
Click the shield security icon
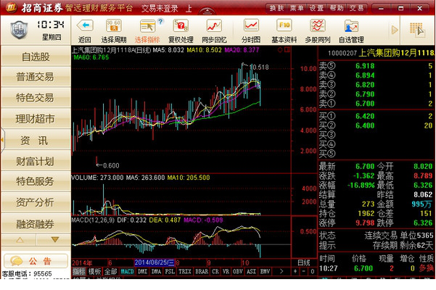19,30
